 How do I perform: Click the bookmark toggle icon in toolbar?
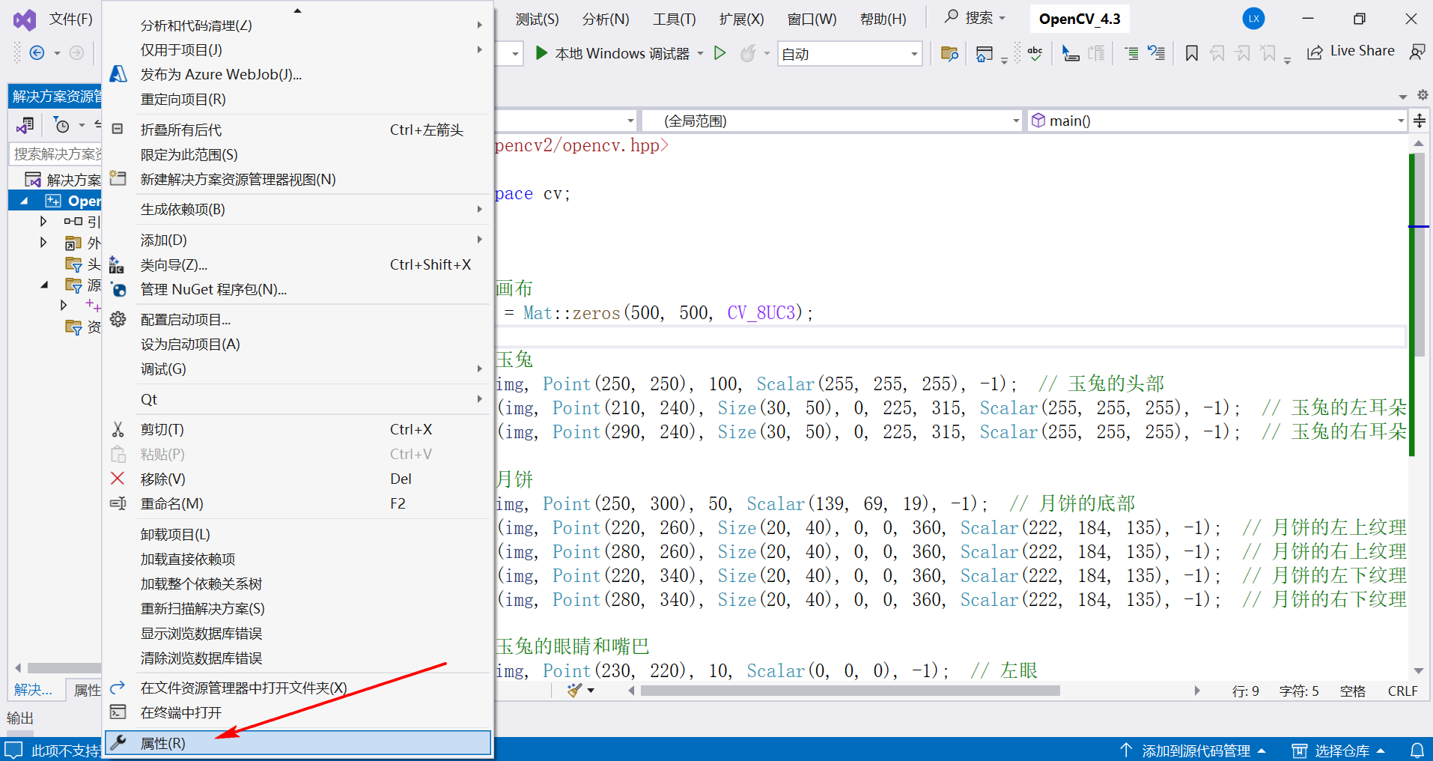(x=1192, y=53)
